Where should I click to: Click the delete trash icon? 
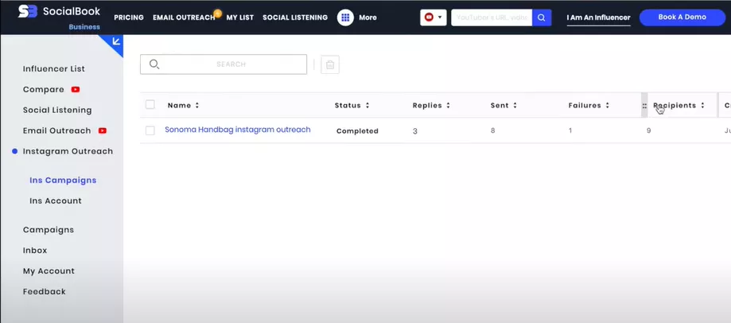click(x=330, y=64)
